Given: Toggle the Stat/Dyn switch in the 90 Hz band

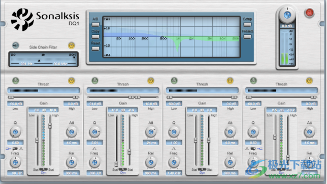Looking at the screenshot, I should pos(43,169).
